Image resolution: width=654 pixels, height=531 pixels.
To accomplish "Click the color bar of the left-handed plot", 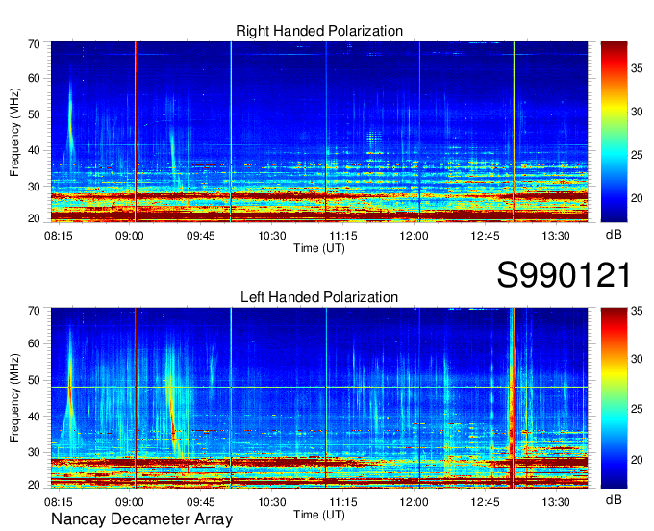I will click(614, 398).
